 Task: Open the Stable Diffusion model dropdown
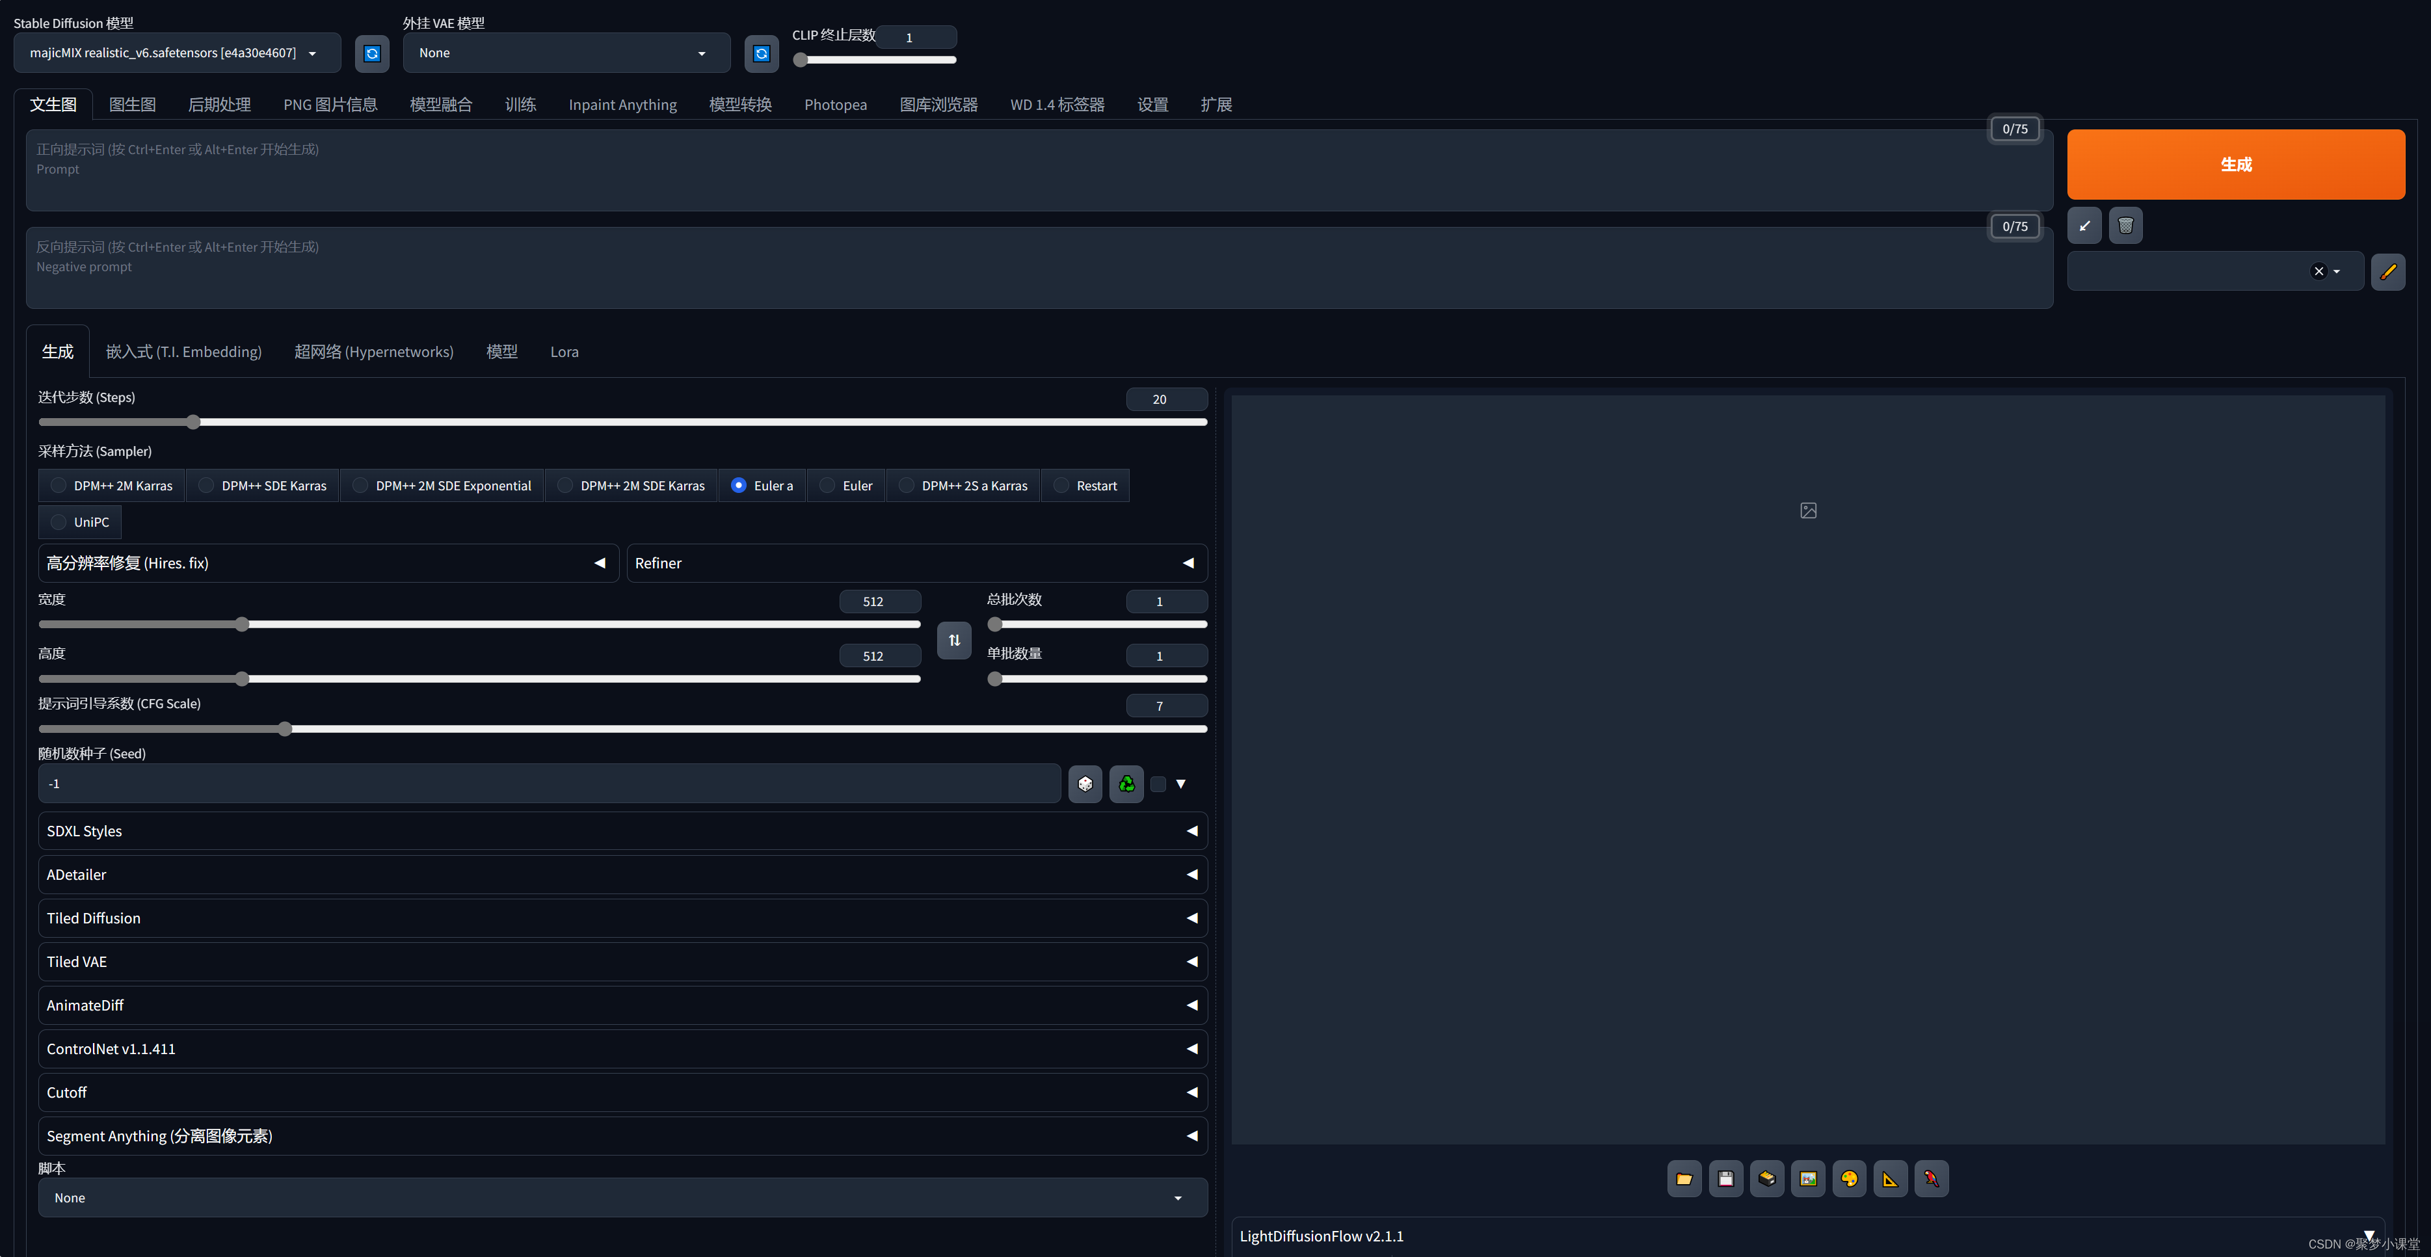176,54
